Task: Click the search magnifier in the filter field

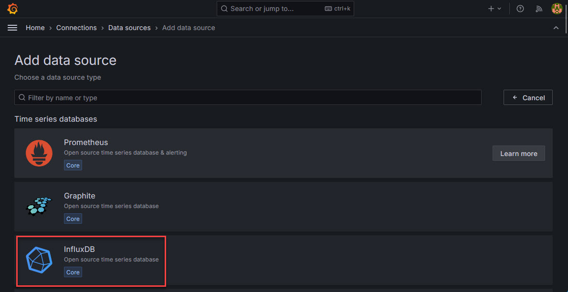Action: pyautogui.click(x=22, y=97)
